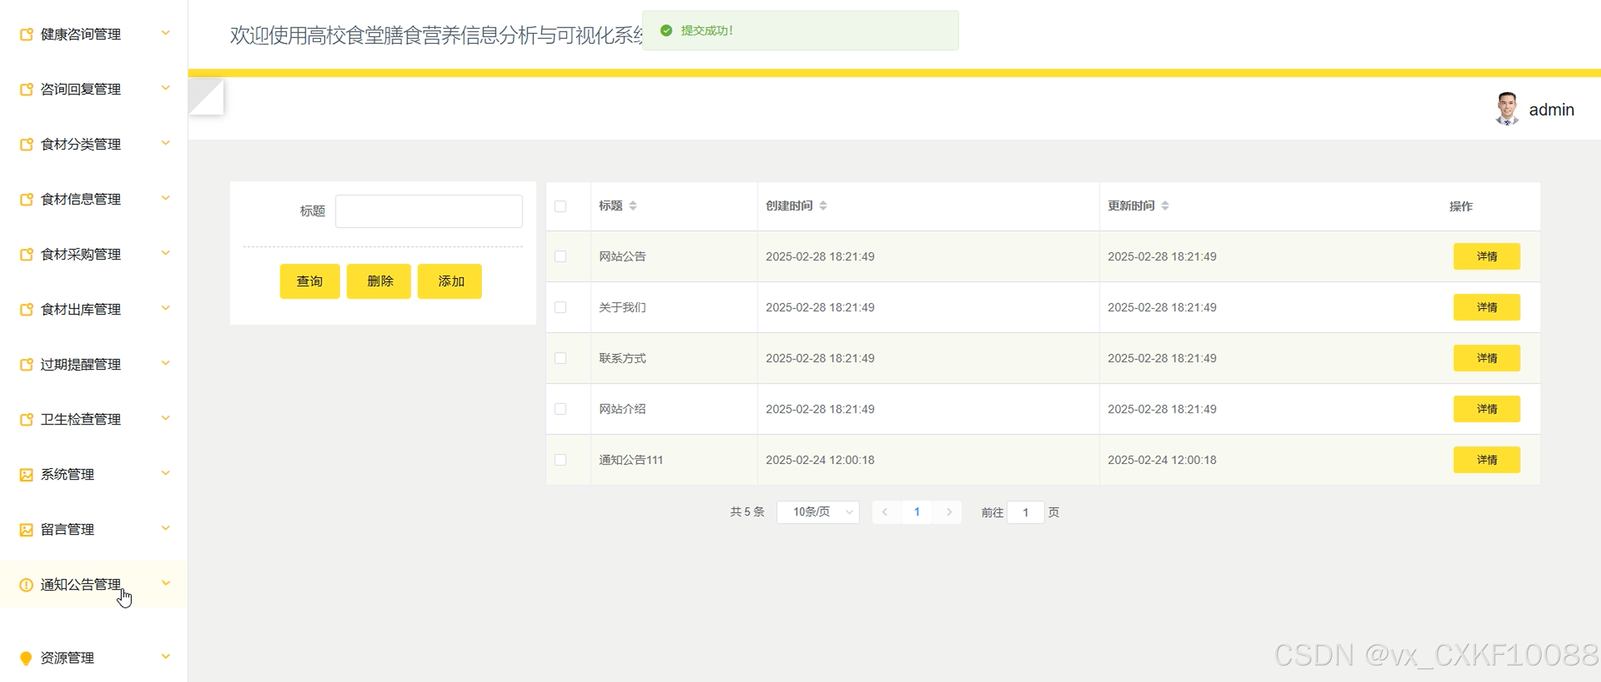Sort by 创建时间 column arrows
Viewport: 1601px width, 682px height.
point(823,206)
